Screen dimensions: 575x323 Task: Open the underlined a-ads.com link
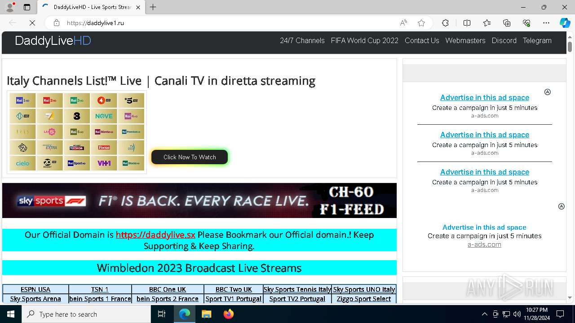tap(484, 244)
